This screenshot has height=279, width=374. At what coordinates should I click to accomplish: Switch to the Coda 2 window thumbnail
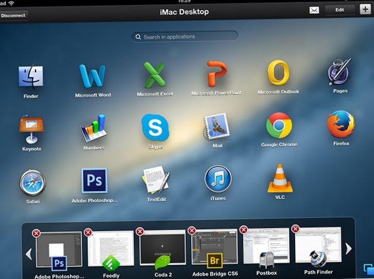(x=162, y=248)
